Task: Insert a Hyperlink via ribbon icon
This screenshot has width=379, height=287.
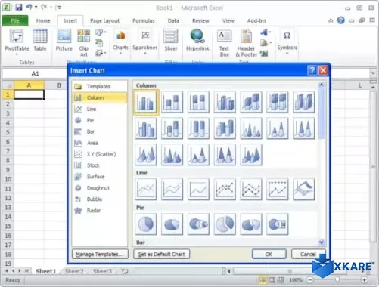Action: tap(197, 40)
